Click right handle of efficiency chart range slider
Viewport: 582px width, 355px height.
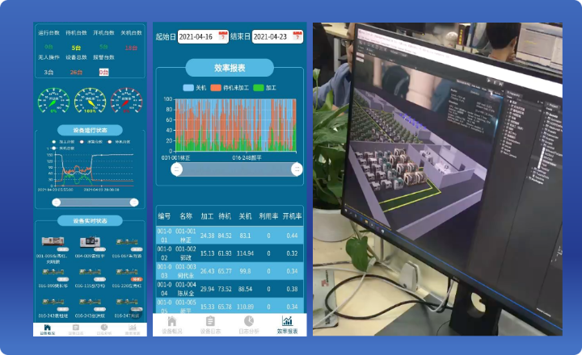(297, 169)
